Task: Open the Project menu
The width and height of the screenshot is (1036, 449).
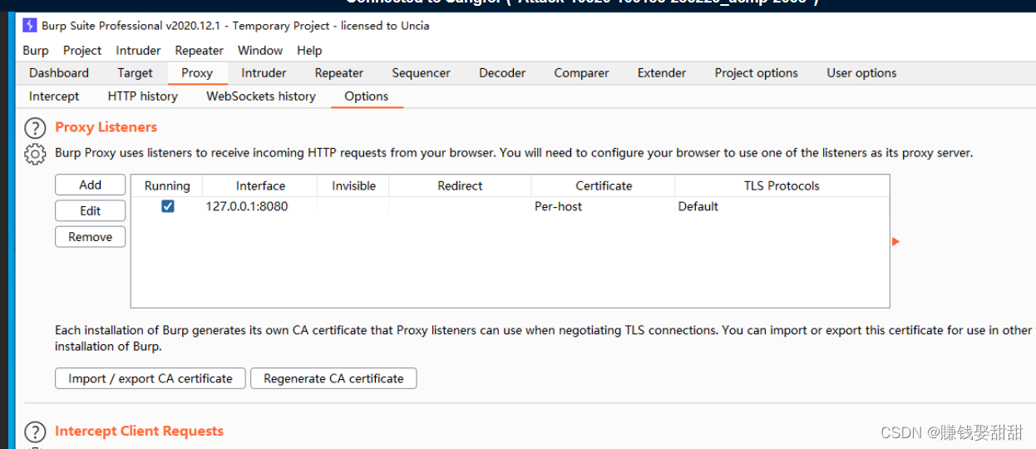Action: [82, 51]
